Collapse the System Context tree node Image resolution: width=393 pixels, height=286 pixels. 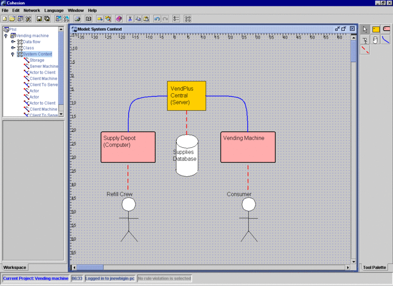click(x=13, y=54)
